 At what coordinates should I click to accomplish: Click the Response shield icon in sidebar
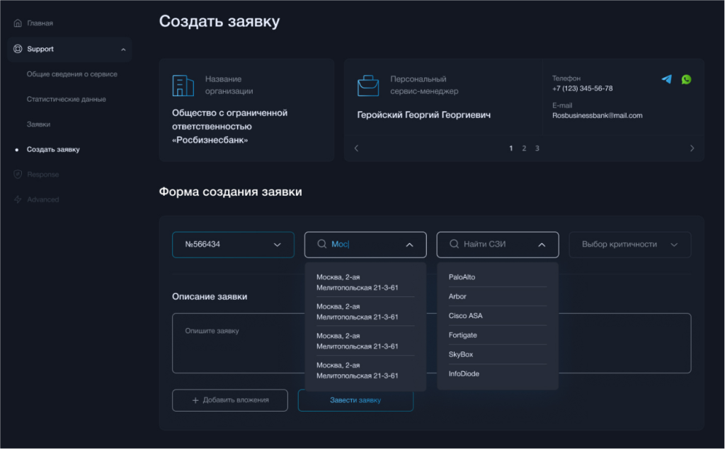17,174
